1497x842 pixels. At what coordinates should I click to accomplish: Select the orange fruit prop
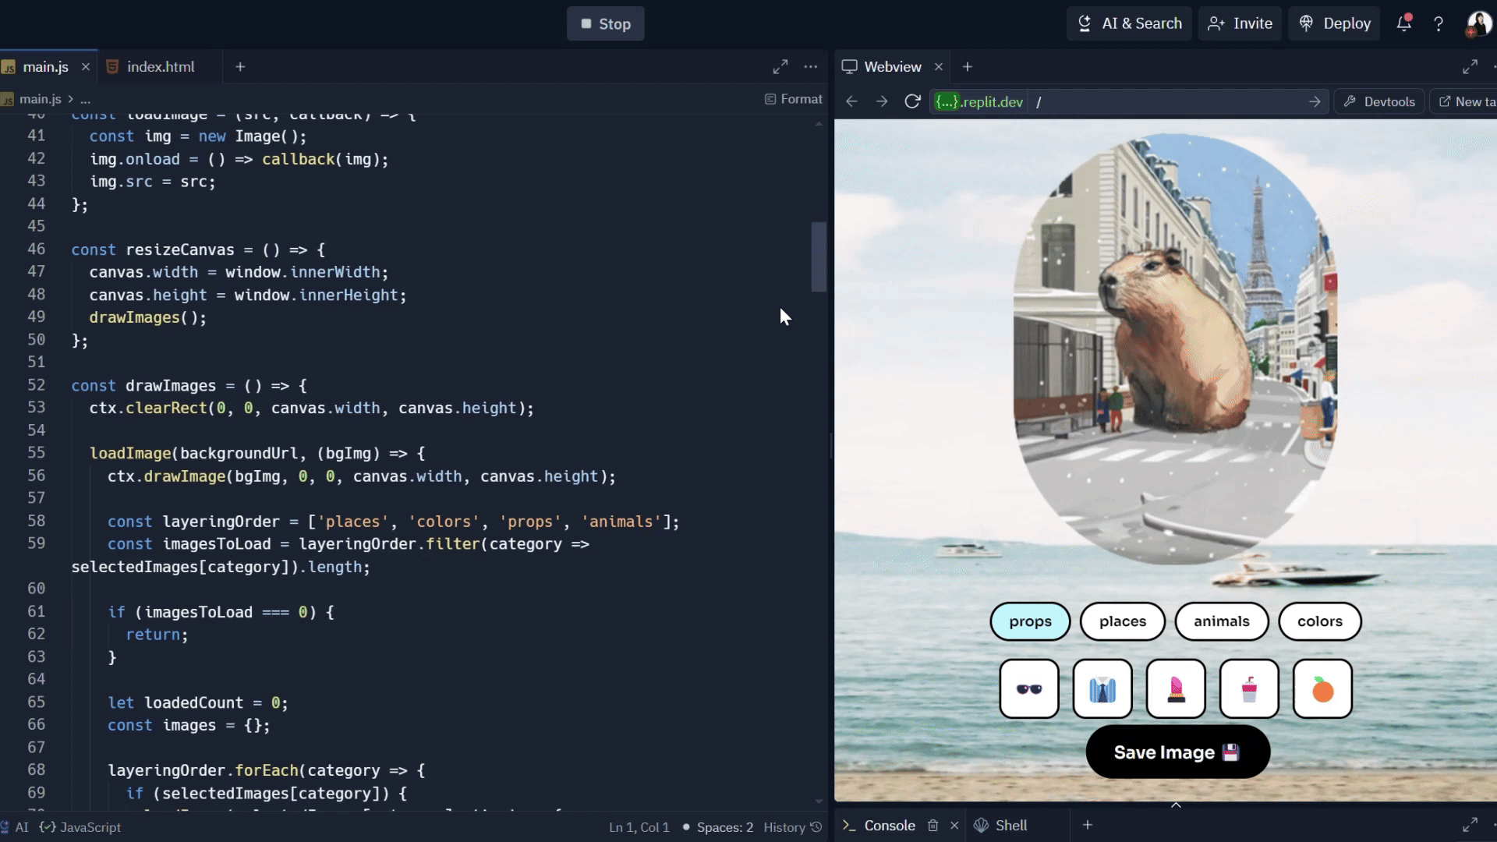1322,689
